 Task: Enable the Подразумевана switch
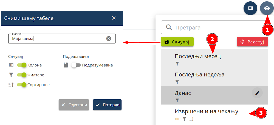(x=76, y=65)
